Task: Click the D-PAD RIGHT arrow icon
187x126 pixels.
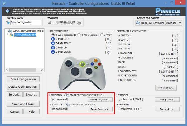Action: (53, 43)
